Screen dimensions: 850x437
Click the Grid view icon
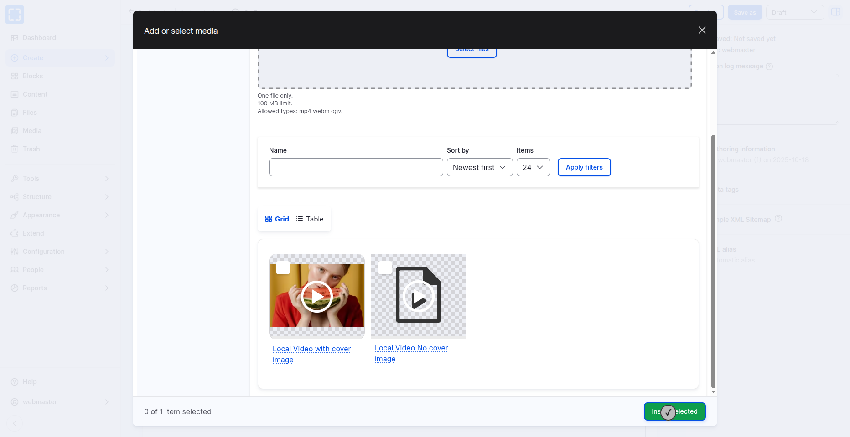(269, 219)
